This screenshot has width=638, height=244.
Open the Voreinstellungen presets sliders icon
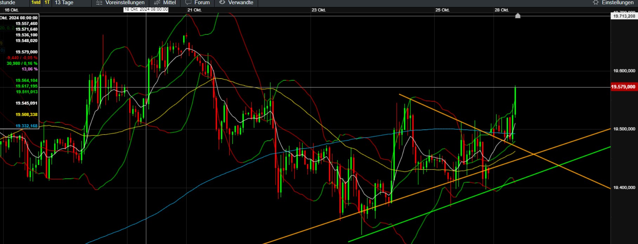[99, 2]
